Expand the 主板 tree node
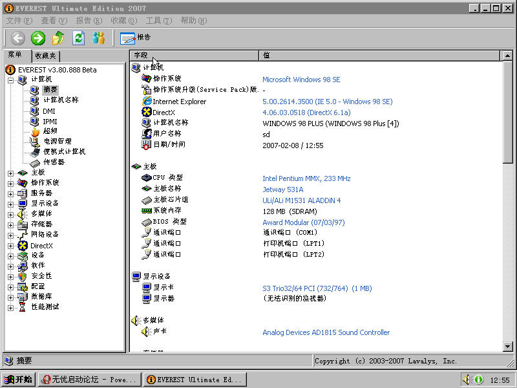 (10, 173)
